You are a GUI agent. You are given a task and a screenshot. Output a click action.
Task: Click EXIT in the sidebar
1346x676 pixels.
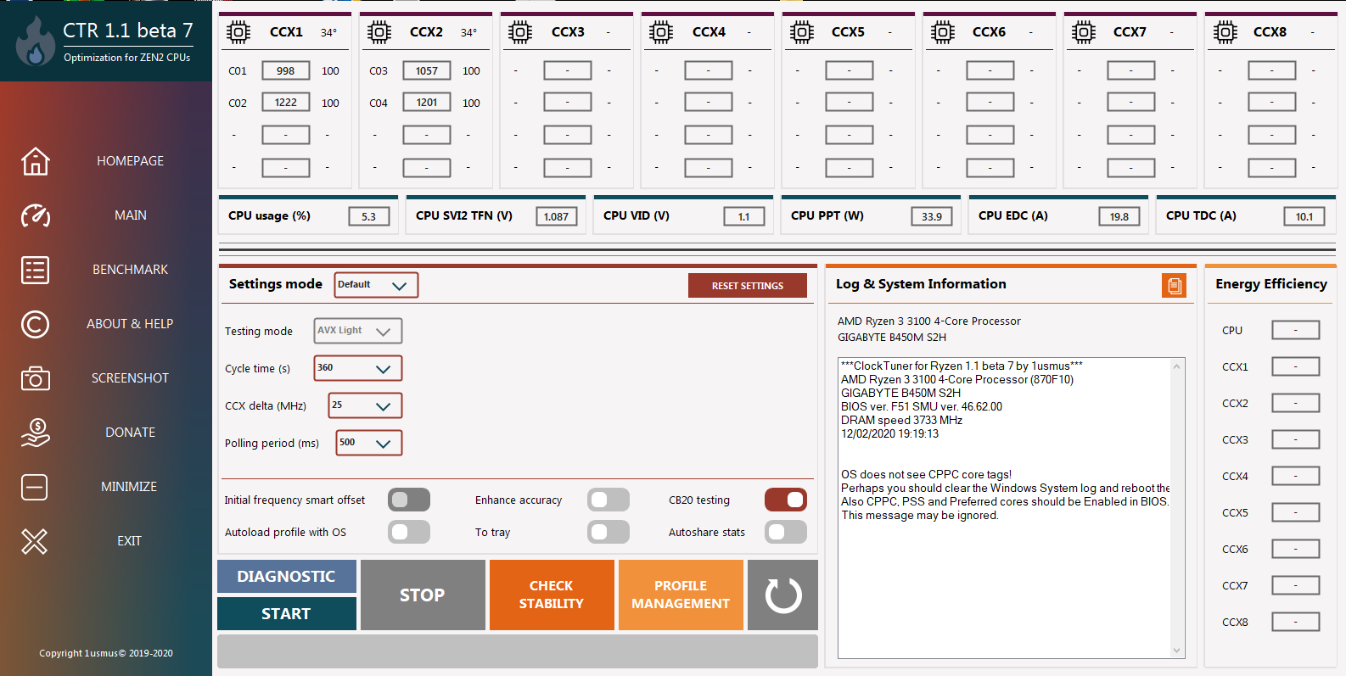pos(129,541)
